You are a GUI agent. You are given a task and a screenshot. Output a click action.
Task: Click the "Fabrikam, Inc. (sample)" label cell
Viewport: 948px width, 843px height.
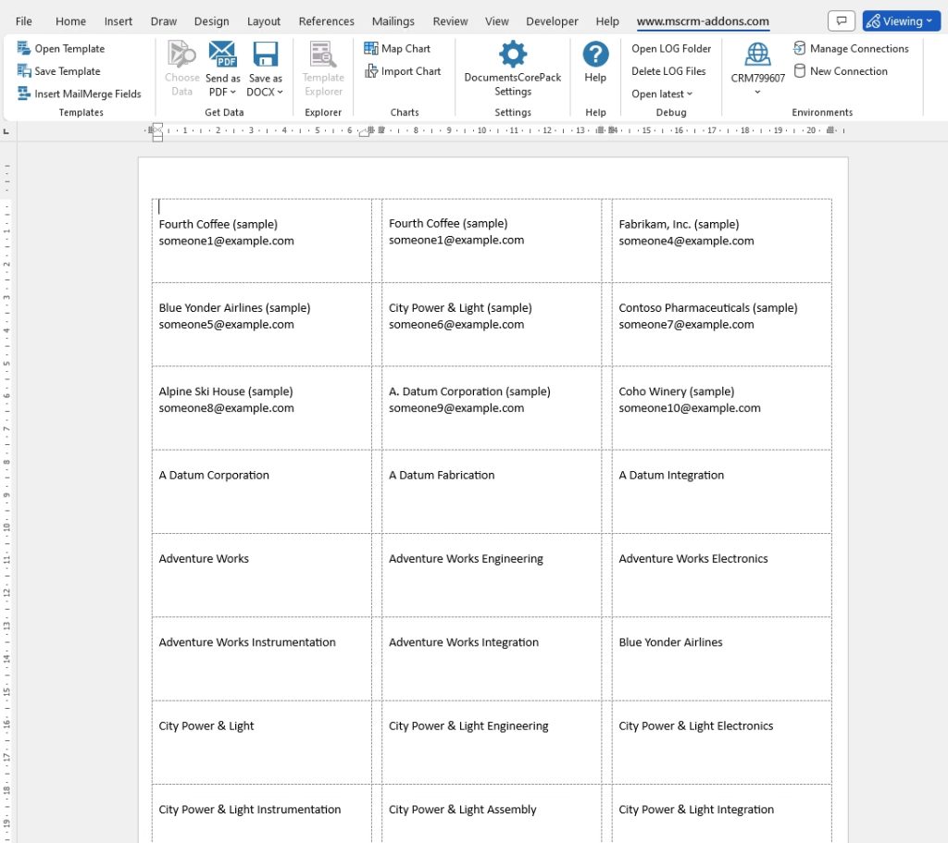point(722,241)
